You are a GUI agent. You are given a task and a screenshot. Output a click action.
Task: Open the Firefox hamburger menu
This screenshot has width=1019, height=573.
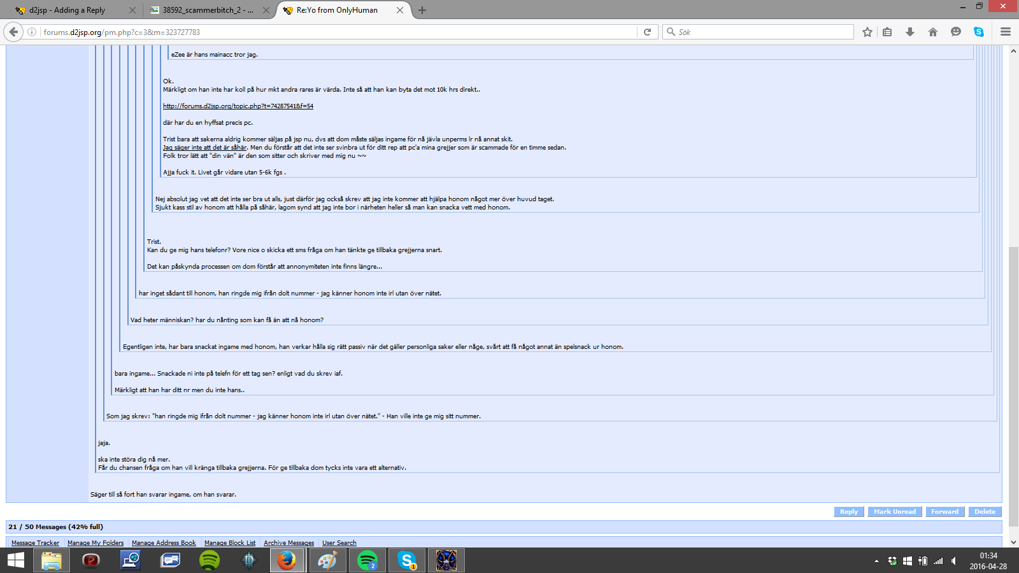point(1006,32)
